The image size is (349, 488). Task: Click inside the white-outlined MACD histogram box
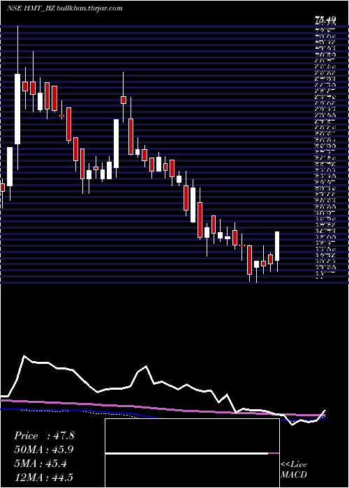pyautogui.click(x=192, y=453)
